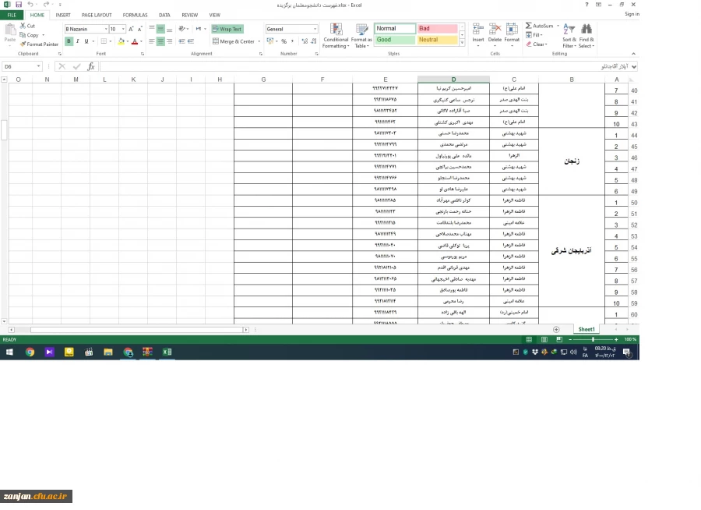Switch to the FORMULAS ribbon tab

(135, 15)
